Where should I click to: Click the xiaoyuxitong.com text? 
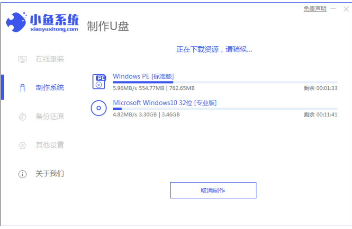[54, 29]
